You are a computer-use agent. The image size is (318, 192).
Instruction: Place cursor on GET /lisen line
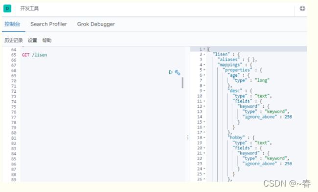34,55
